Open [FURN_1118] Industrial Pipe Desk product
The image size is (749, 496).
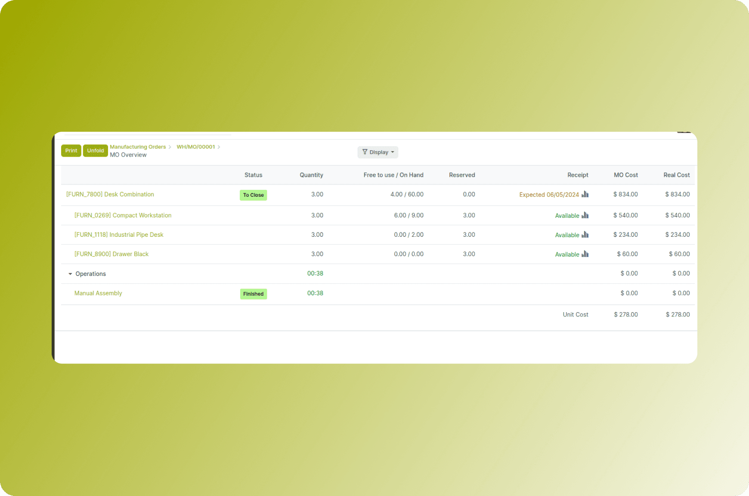click(x=119, y=235)
